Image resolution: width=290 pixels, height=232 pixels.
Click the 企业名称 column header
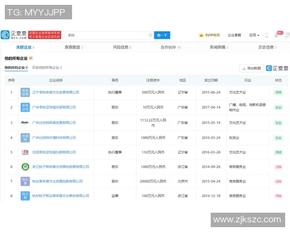pyautogui.click(x=56, y=80)
